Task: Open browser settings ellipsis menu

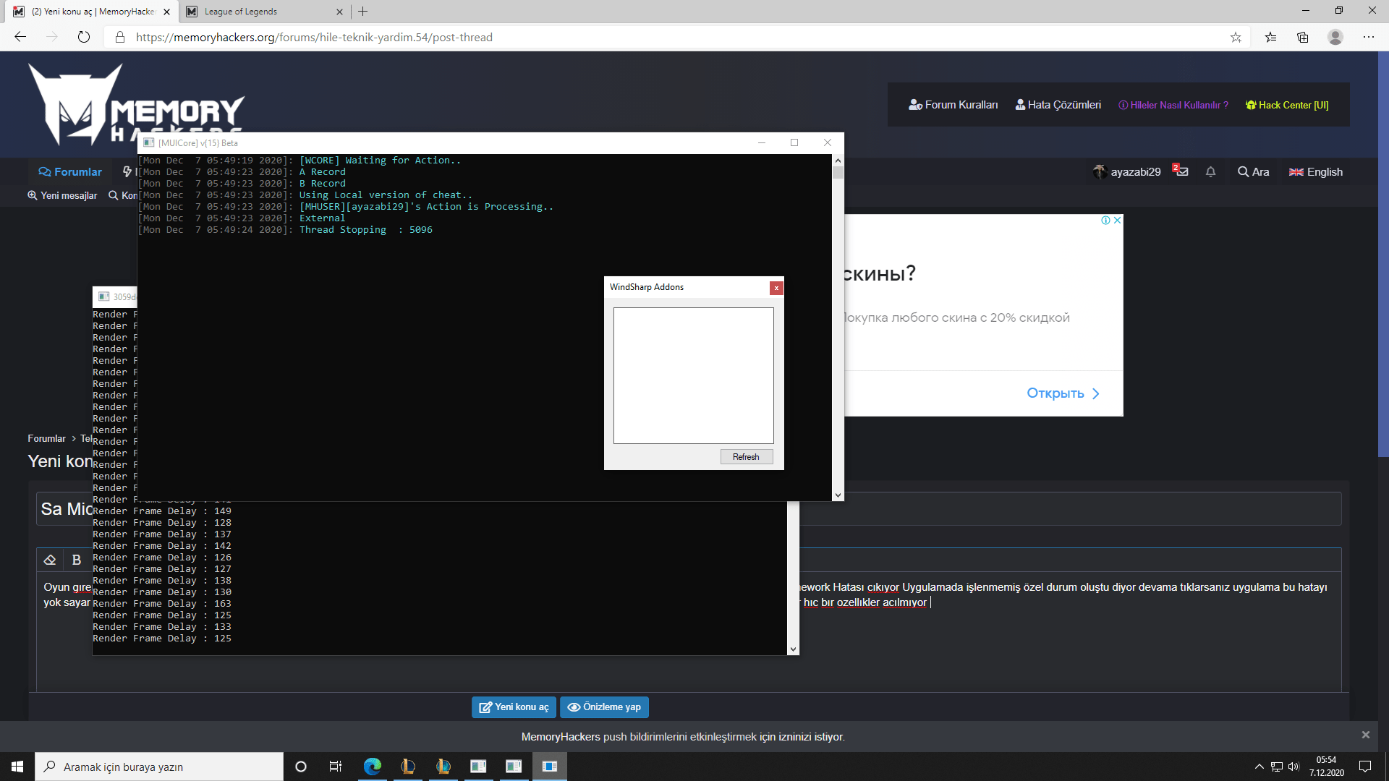Action: tap(1369, 37)
